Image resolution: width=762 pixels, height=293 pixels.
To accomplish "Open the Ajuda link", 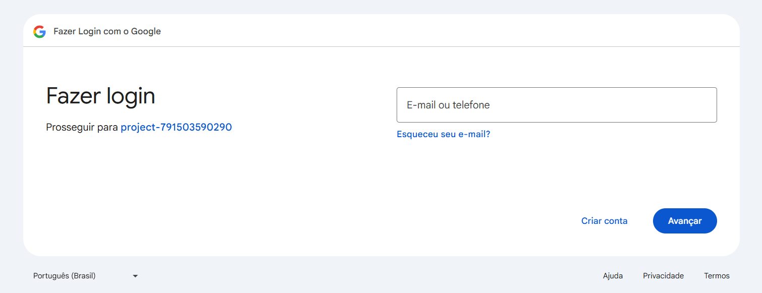I will click(613, 276).
